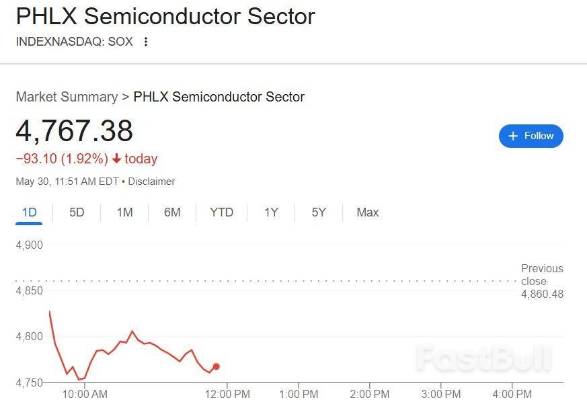This screenshot has height=402, width=587.
Task: Open the Market Summary breadcrumb link
Action: [x=67, y=97]
